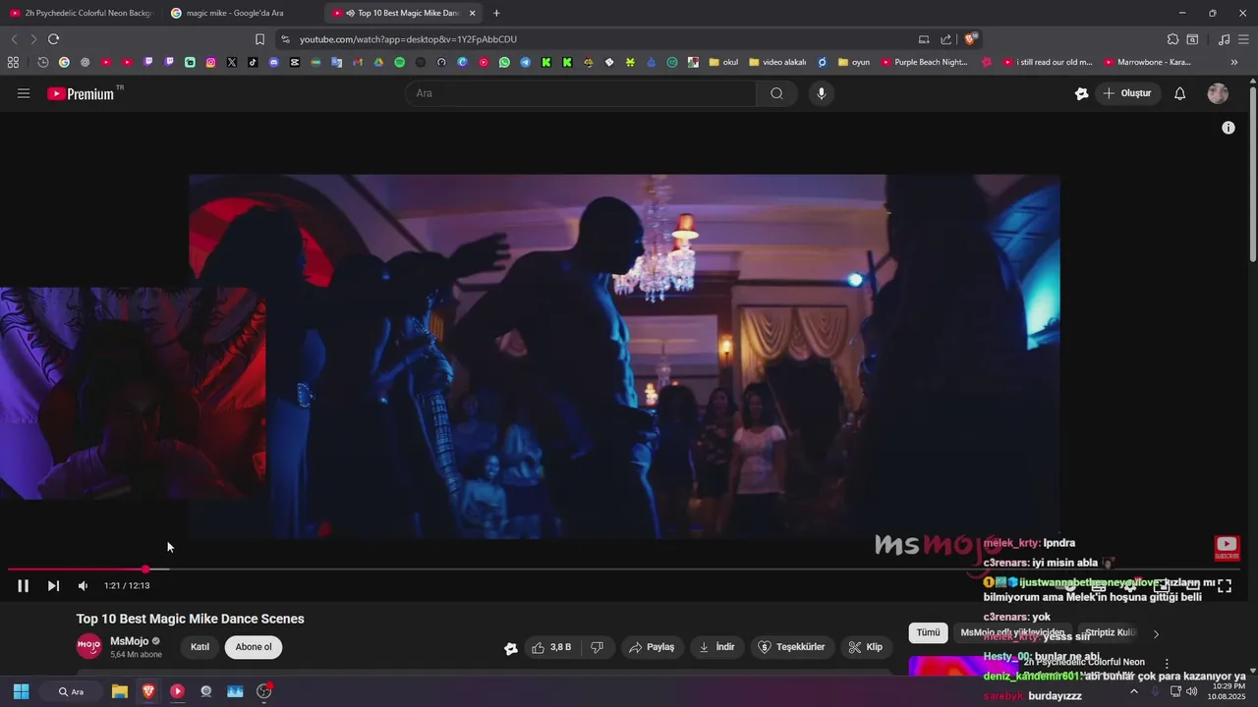Open the X (Twitter) bookmark

(232, 62)
